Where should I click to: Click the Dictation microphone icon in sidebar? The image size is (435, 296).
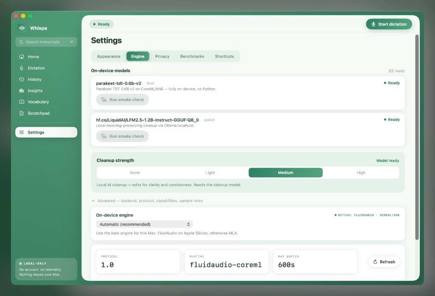tap(22, 68)
